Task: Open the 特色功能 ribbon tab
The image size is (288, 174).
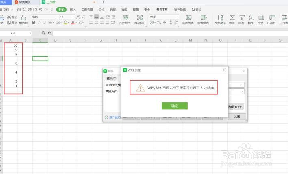Action: tap(180, 10)
